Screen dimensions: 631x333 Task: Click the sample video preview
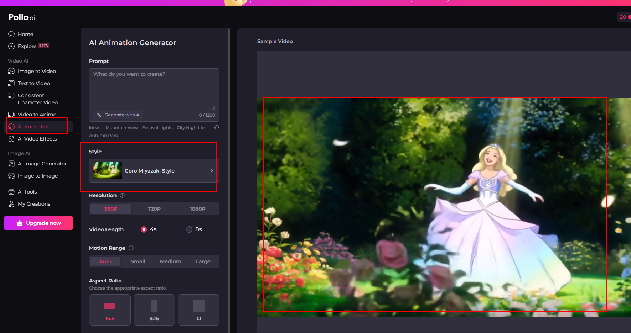[444, 208]
